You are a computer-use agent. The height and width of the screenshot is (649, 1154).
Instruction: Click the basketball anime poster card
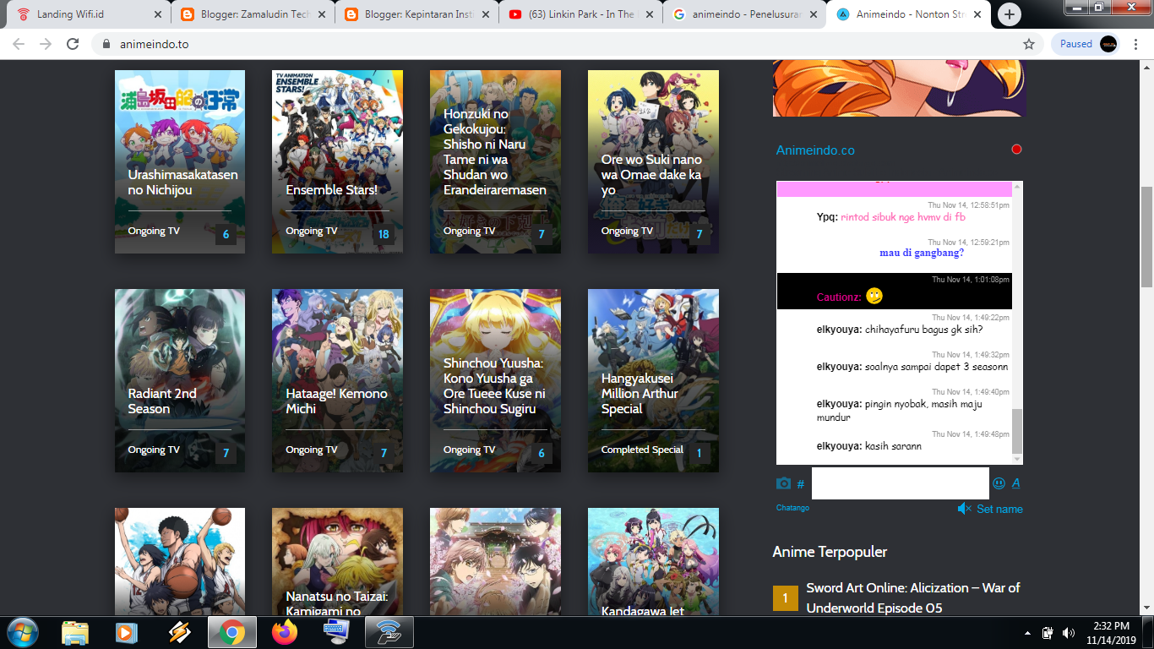180,561
